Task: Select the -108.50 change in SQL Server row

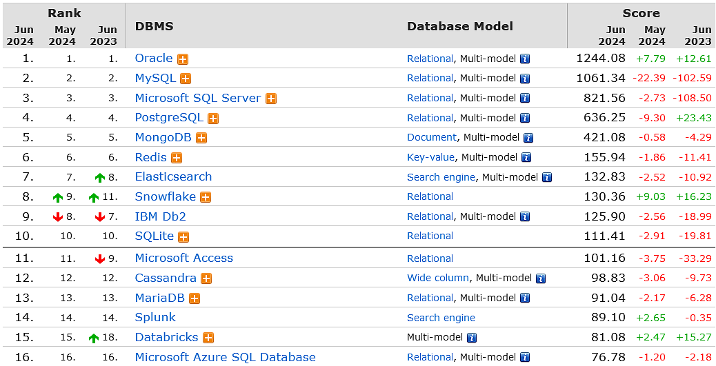Action: (x=692, y=98)
